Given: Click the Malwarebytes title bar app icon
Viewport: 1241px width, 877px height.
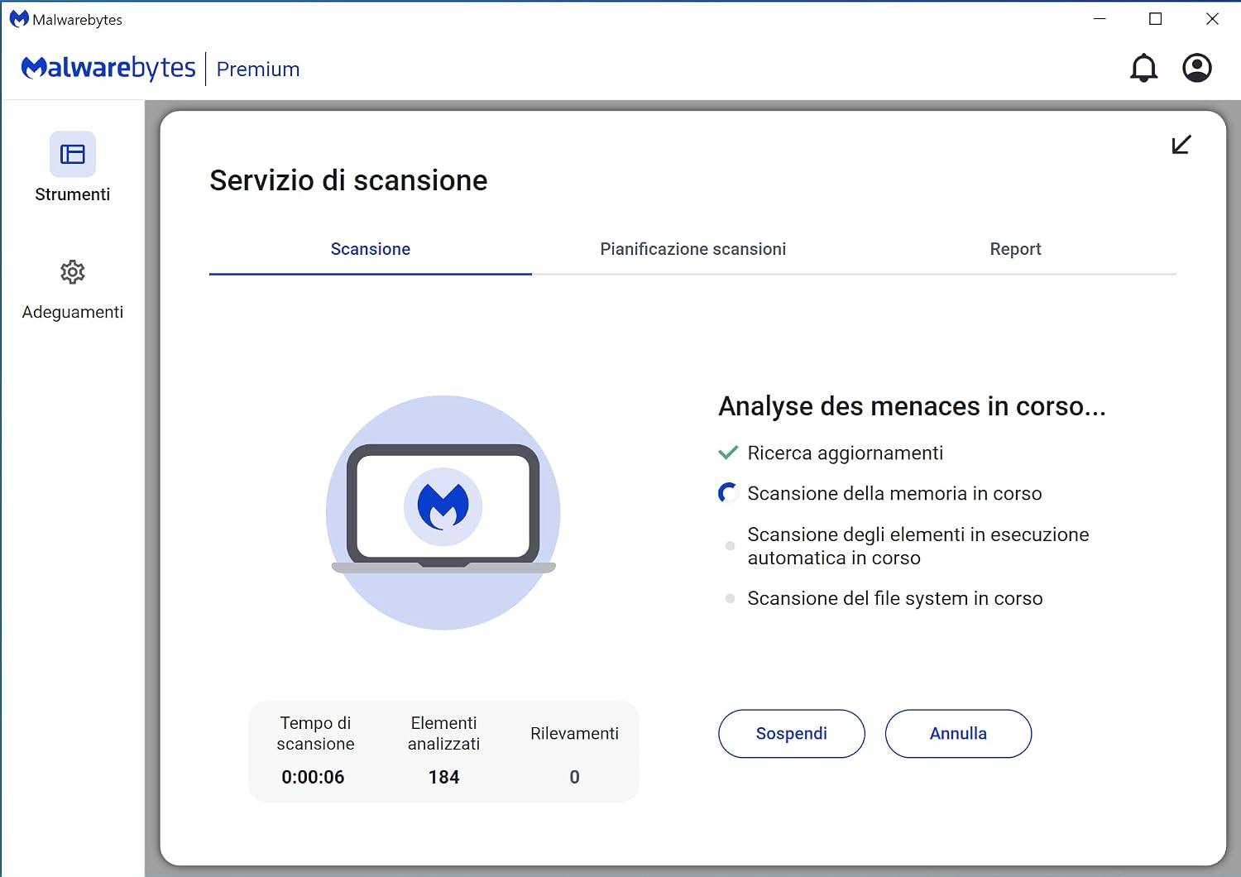Looking at the screenshot, I should [19, 19].
